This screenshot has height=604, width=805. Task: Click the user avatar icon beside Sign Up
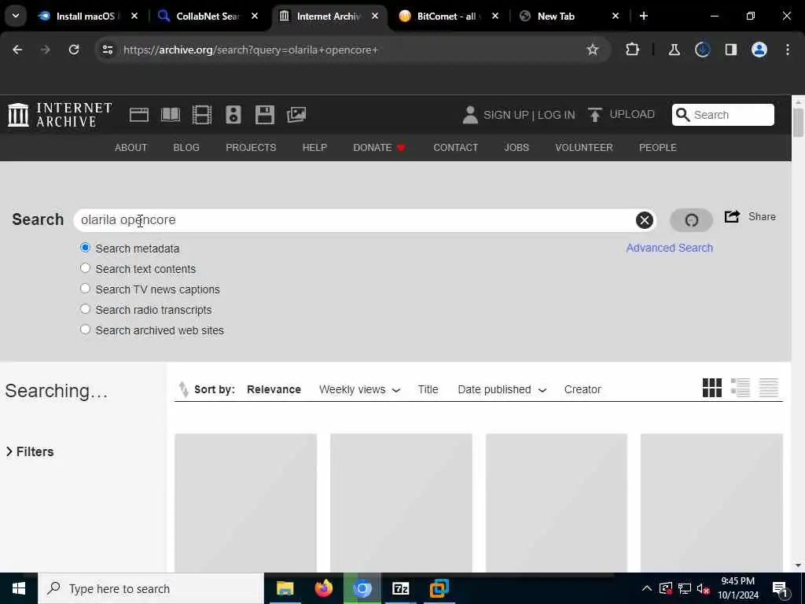point(470,115)
